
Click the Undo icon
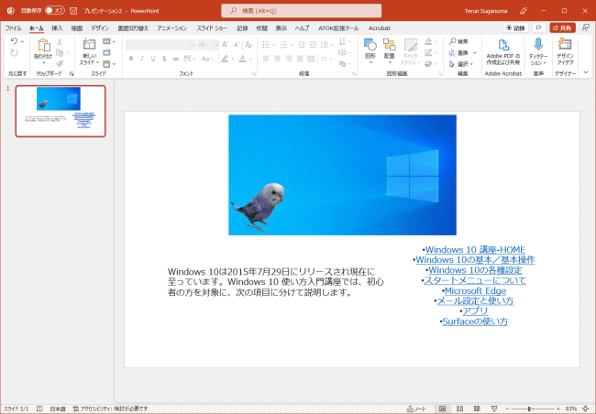(14, 41)
